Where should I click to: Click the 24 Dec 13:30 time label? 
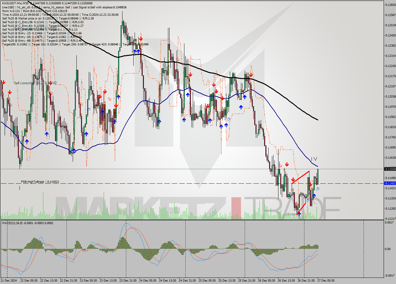[167, 281]
